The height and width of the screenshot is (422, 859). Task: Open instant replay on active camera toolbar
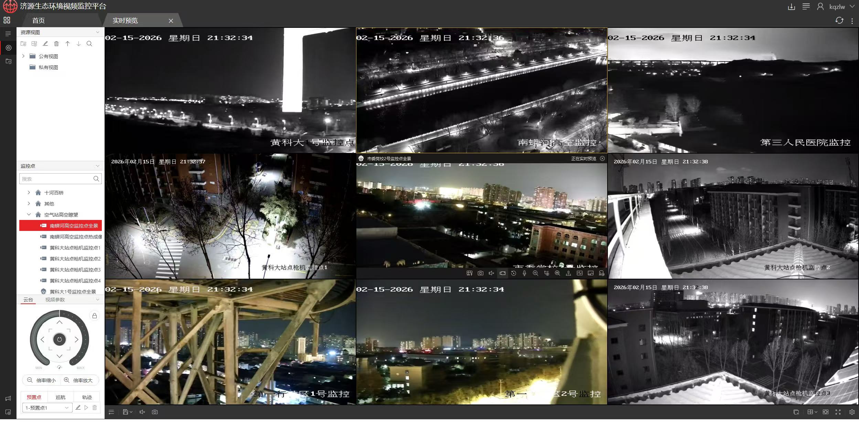513,273
